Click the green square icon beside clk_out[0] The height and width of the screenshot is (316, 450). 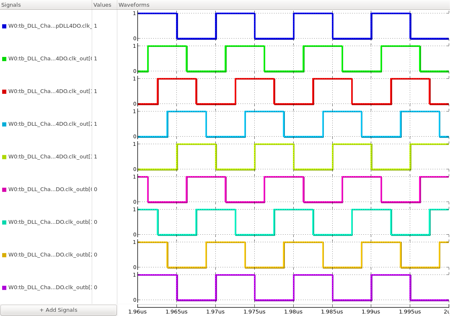(5, 59)
